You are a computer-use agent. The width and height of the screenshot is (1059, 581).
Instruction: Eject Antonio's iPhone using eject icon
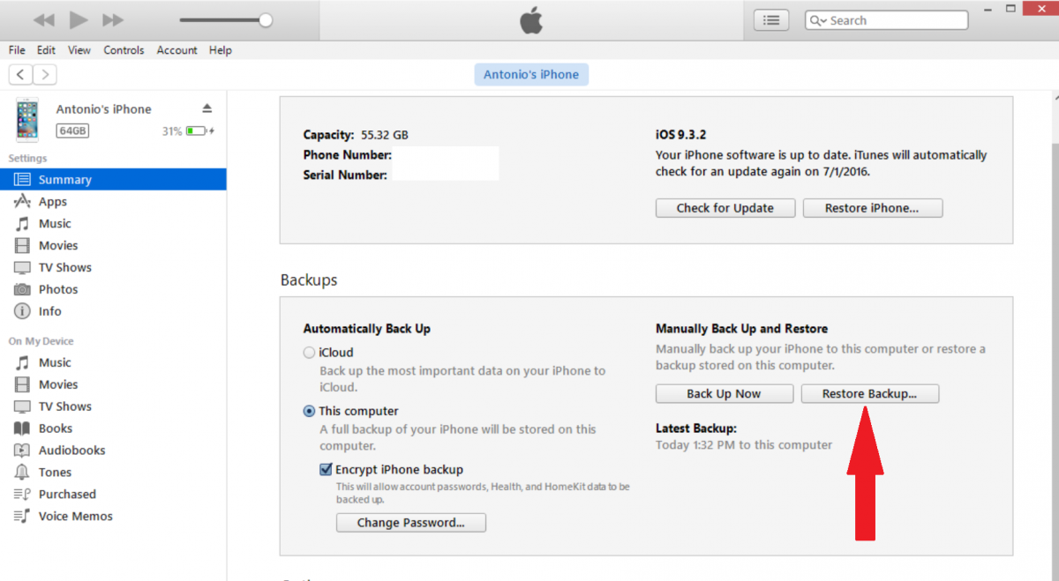tap(207, 108)
